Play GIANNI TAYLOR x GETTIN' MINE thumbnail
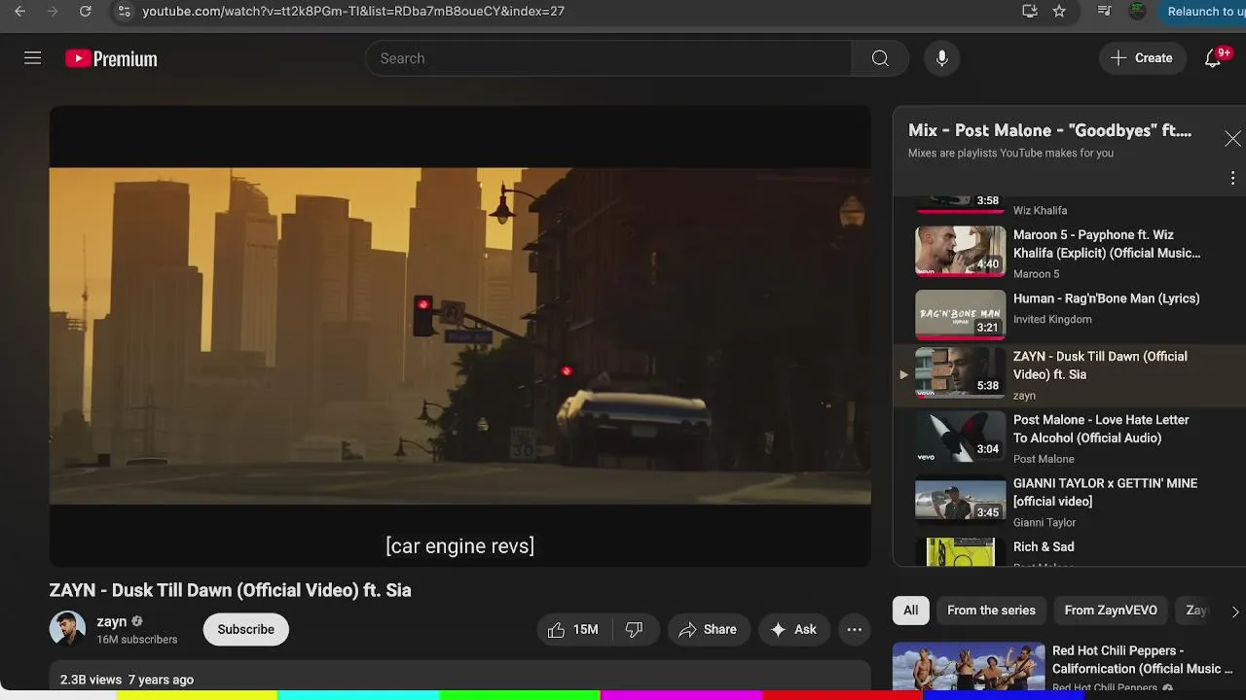Screen dimensions: 1246x700 click(x=960, y=500)
